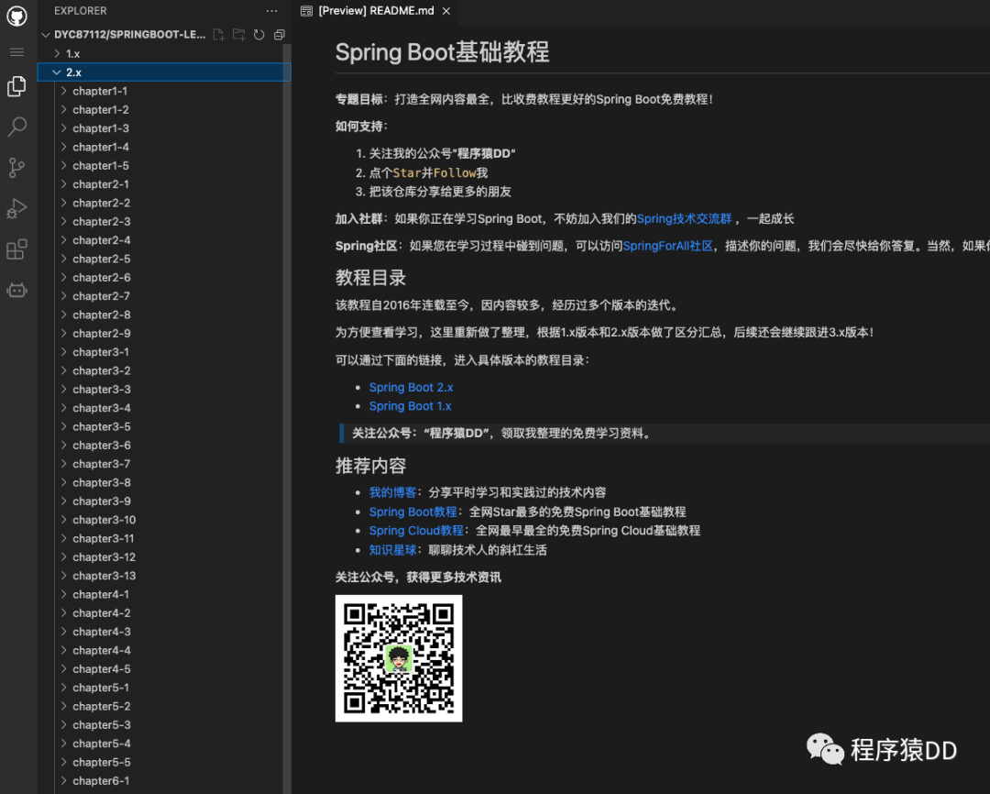This screenshot has width=990, height=794.
Task: Open the remote robot icon in activity bar
Action: point(17,290)
